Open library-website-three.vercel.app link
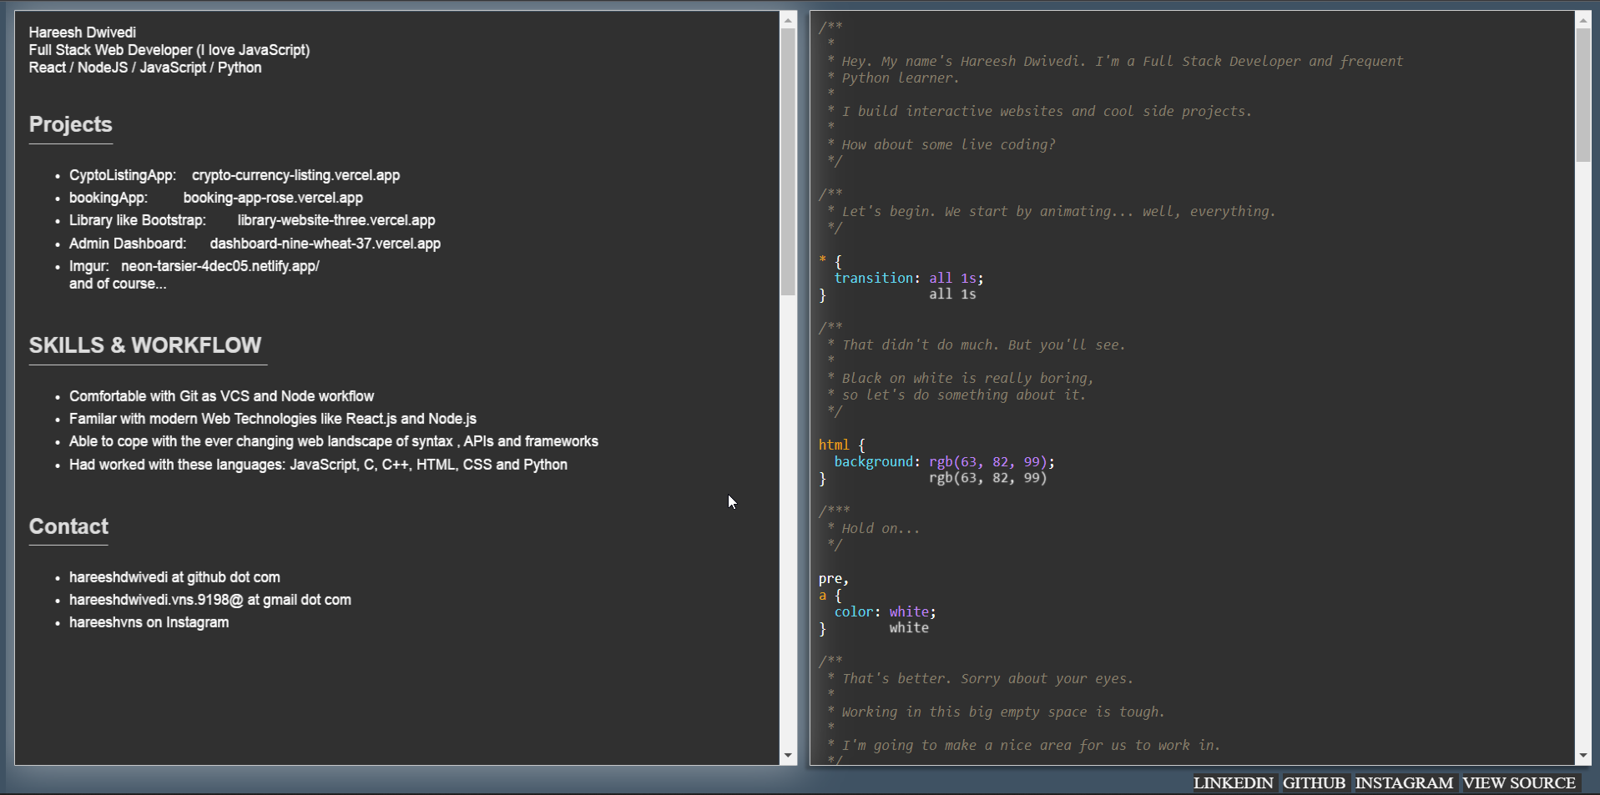The width and height of the screenshot is (1600, 795). click(x=336, y=220)
